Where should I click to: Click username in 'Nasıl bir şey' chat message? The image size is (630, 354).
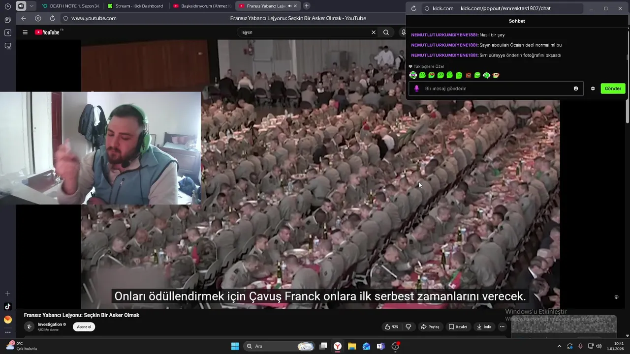click(x=444, y=35)
